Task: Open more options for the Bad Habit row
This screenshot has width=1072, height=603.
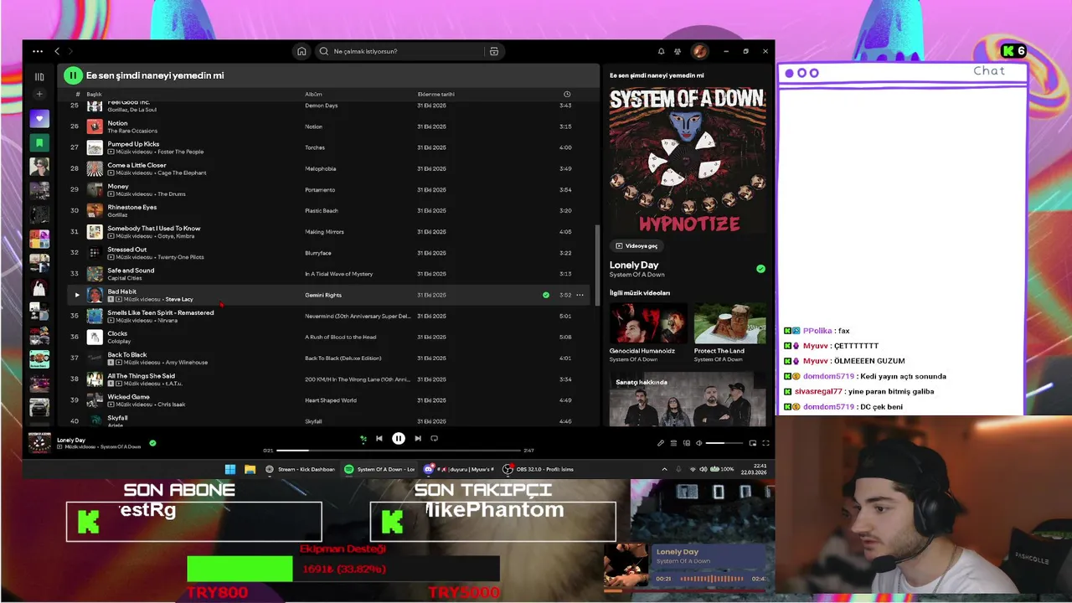Action: pos(580,295)
